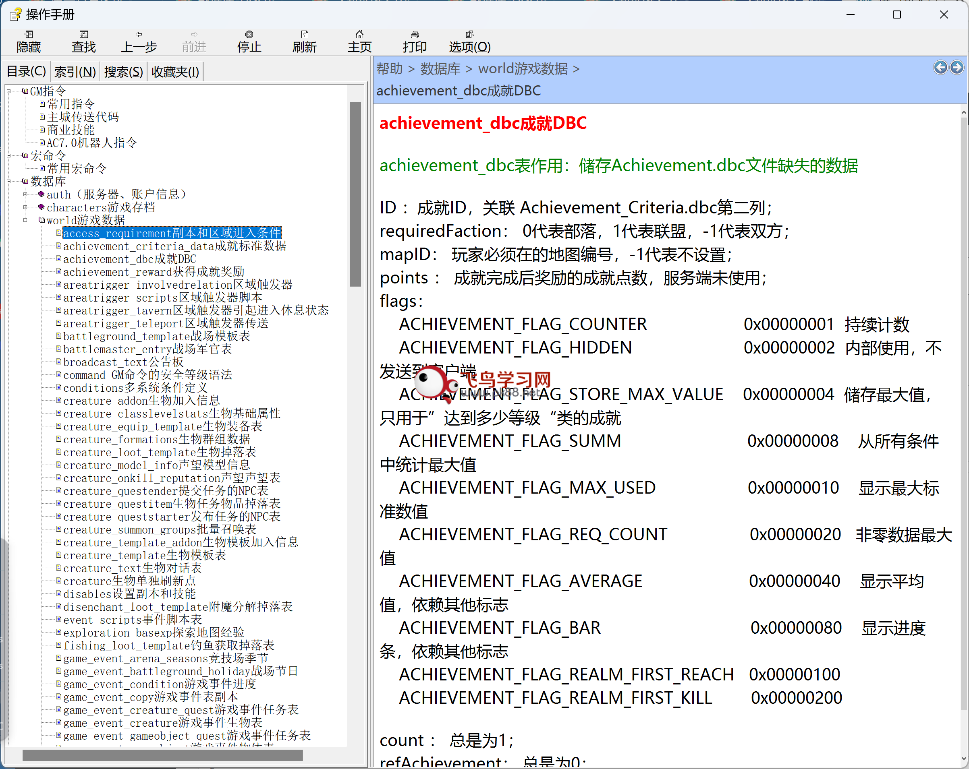The width and height of the screenshot is (969, 769).
Task: Expand the auth（服务器、账户信息）node
Action: pyautogui.click(x=25, y=194)
